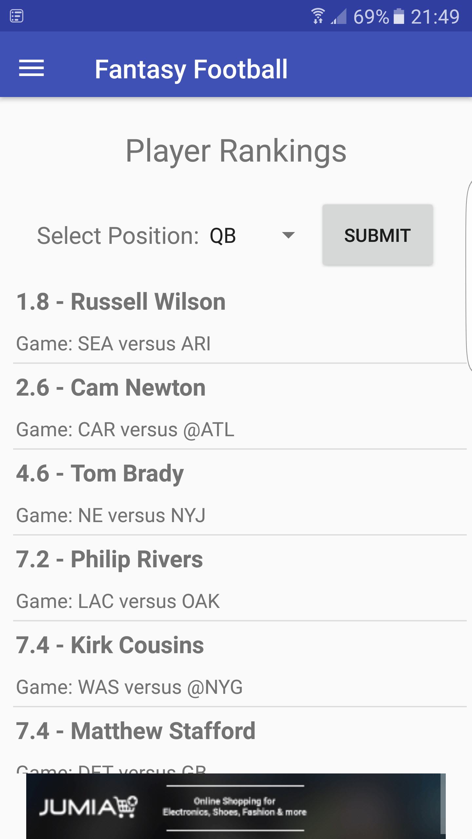This screenshot has height=839, width=472.
Task: Select the QB position spinner
Action: [x=252, y=235]
